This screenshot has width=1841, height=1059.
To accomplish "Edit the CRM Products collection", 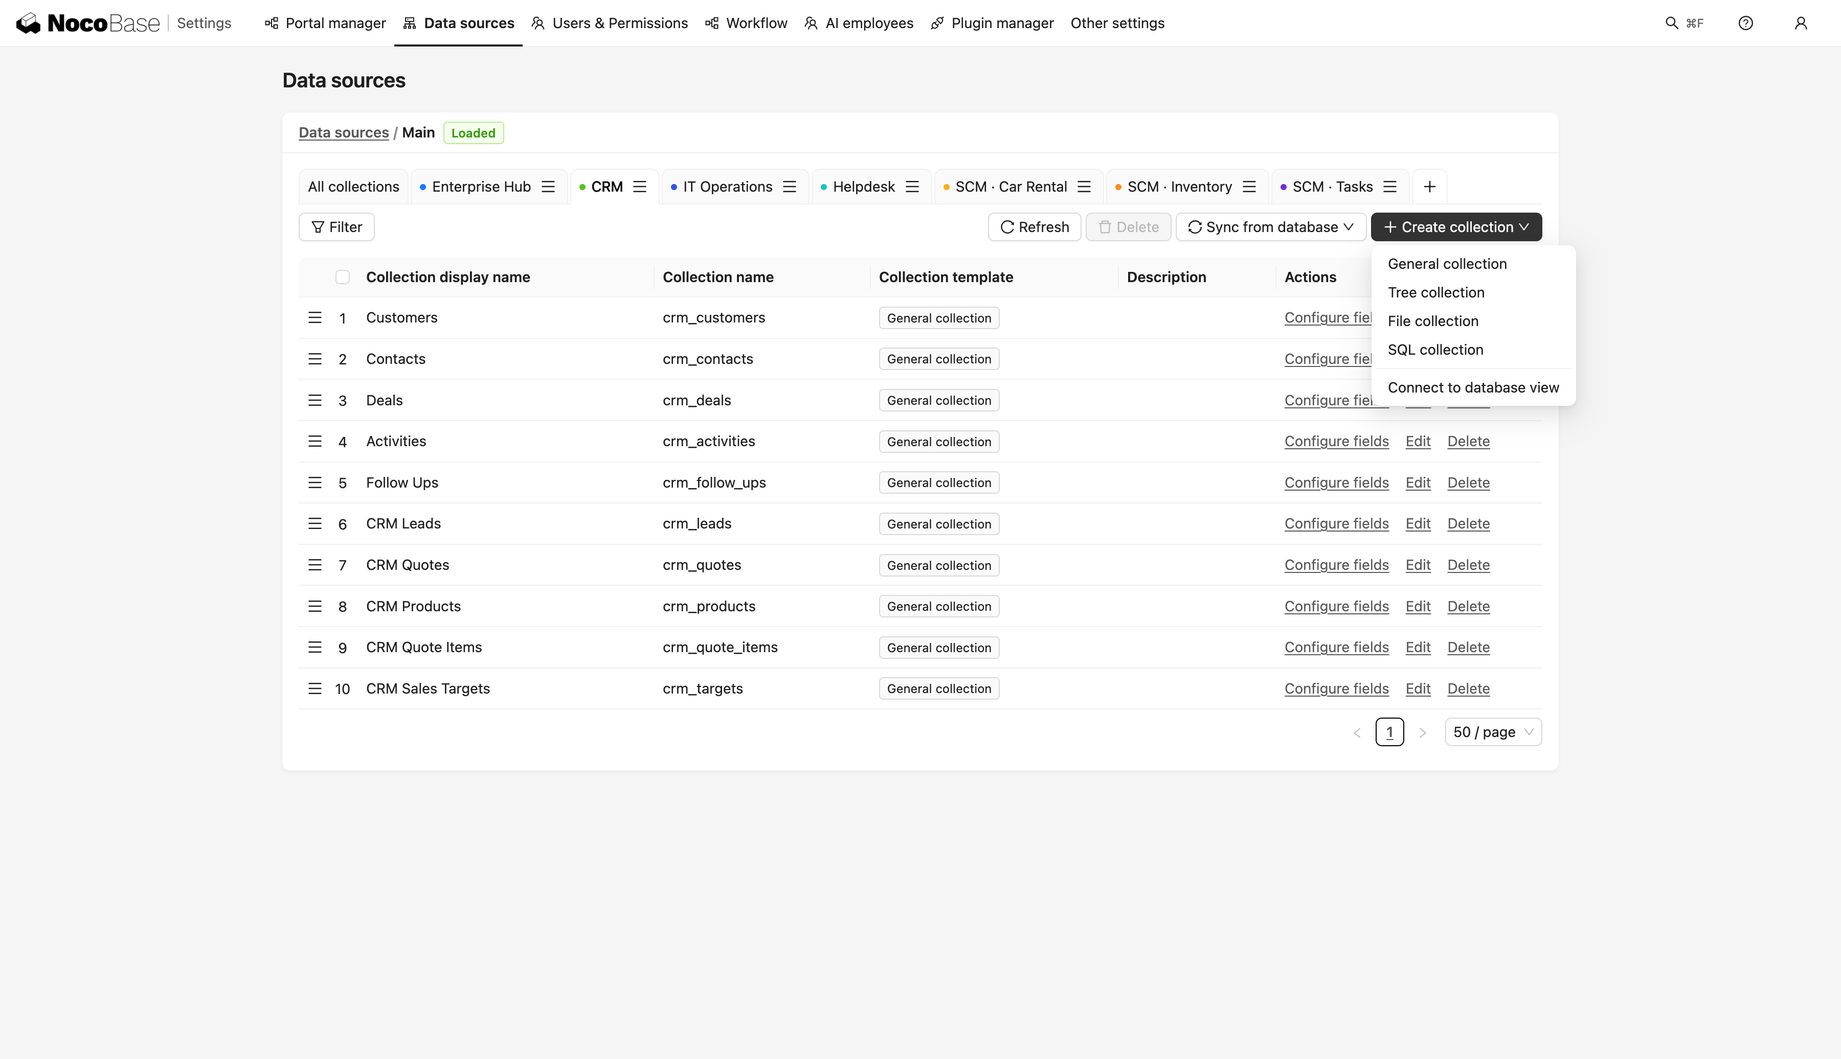I will click(1418, 607).
